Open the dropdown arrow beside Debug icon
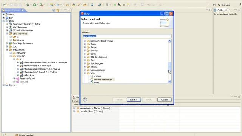This screenshot has width=242, height=136. (31, 5)
